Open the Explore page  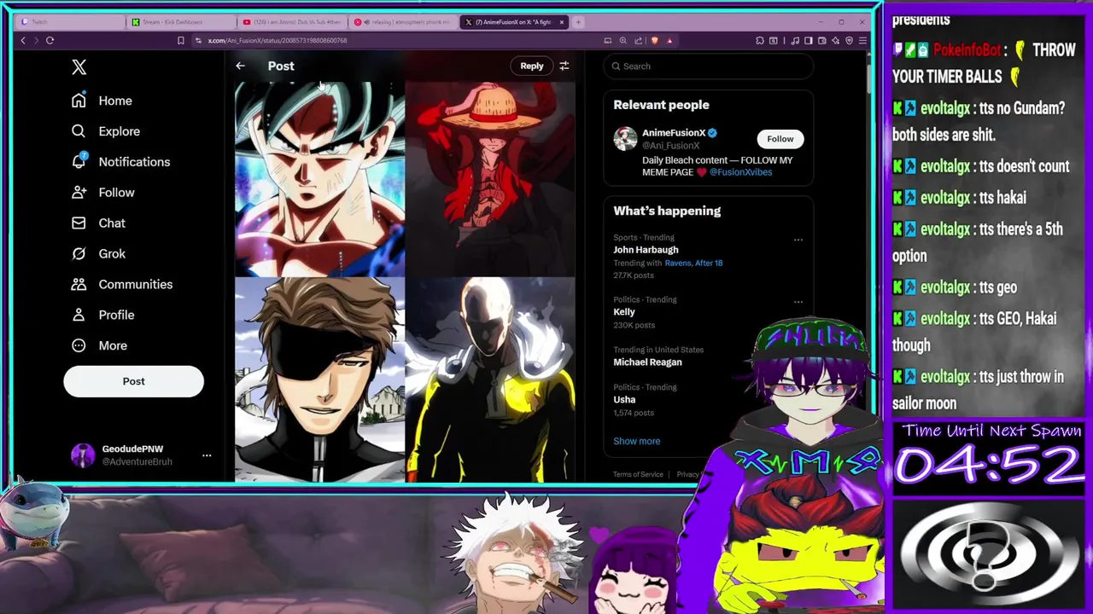[106, 131]
